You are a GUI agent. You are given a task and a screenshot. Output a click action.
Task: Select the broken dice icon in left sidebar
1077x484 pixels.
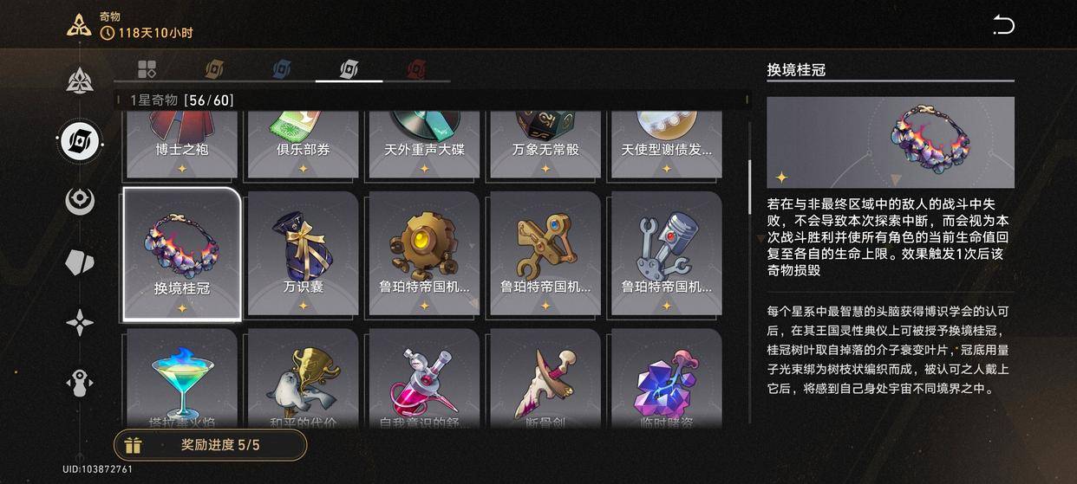[x=80, y=262]
